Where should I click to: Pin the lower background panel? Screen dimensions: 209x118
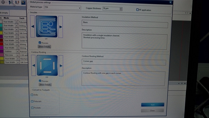(x=182, y=83)
